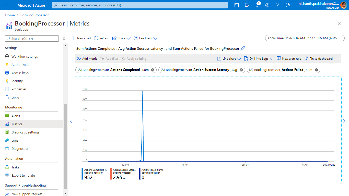The height and width of the screenshot is (196, 349).
Task: Open the user account avatar
Action: click(x=344, y=5)
